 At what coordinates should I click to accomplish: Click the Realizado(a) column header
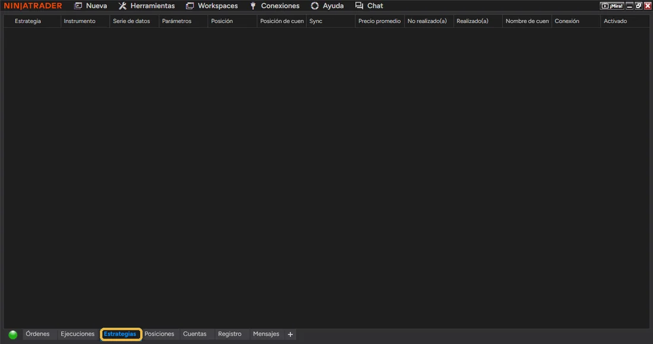tap(478, 21)
